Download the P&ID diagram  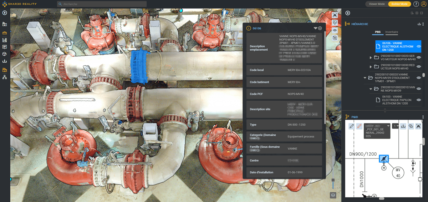(403, 126)
